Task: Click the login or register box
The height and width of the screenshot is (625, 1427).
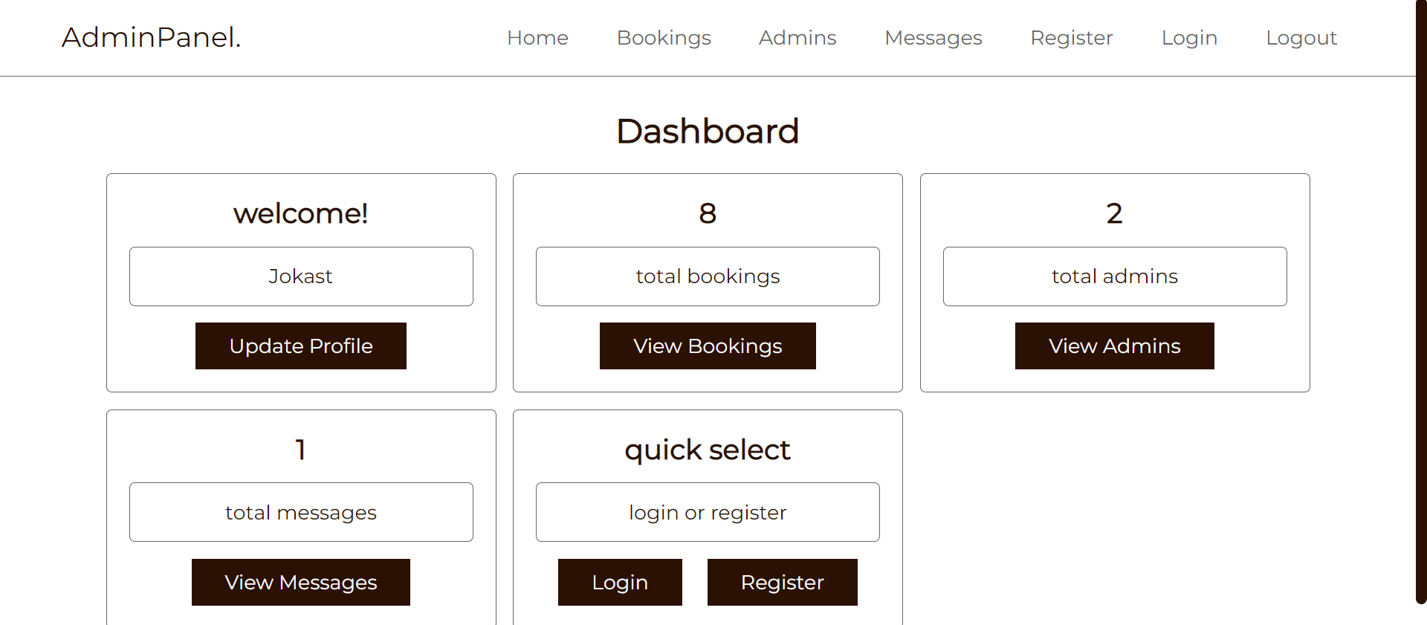Action: click(708, 512)
